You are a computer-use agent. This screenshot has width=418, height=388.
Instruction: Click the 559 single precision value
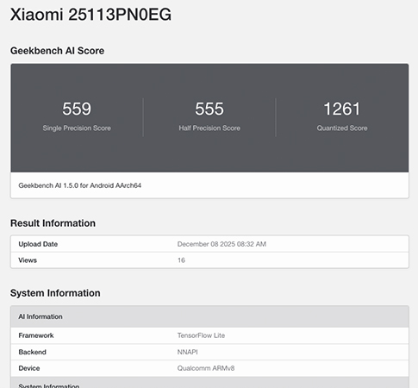click(x=77, y=109)
